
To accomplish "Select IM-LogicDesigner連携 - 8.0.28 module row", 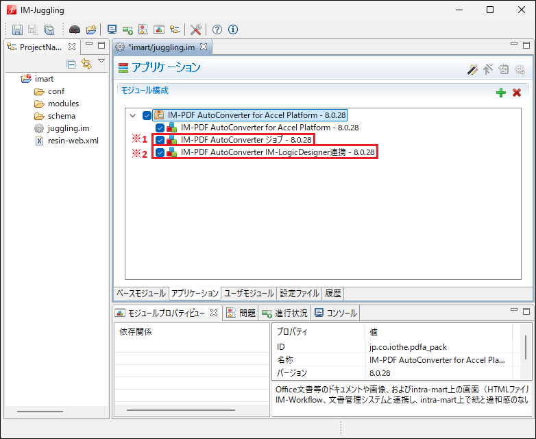I will tap(278, 152).
